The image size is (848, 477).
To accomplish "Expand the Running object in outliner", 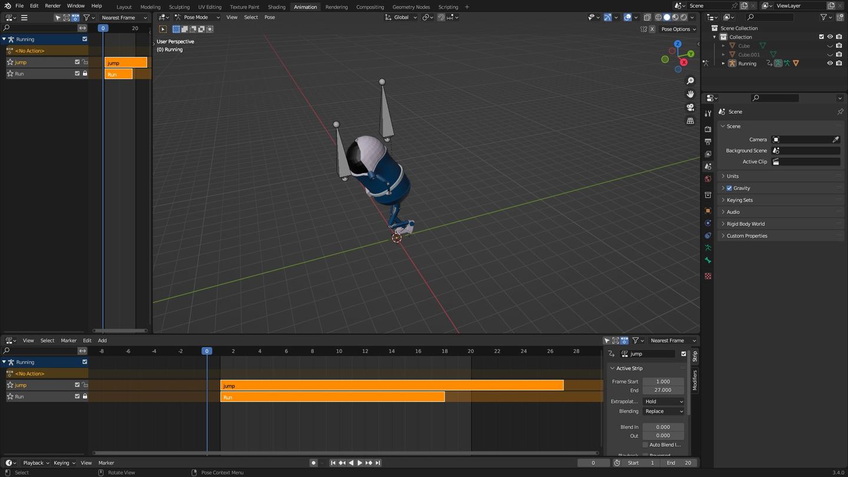I will [723, 63].
